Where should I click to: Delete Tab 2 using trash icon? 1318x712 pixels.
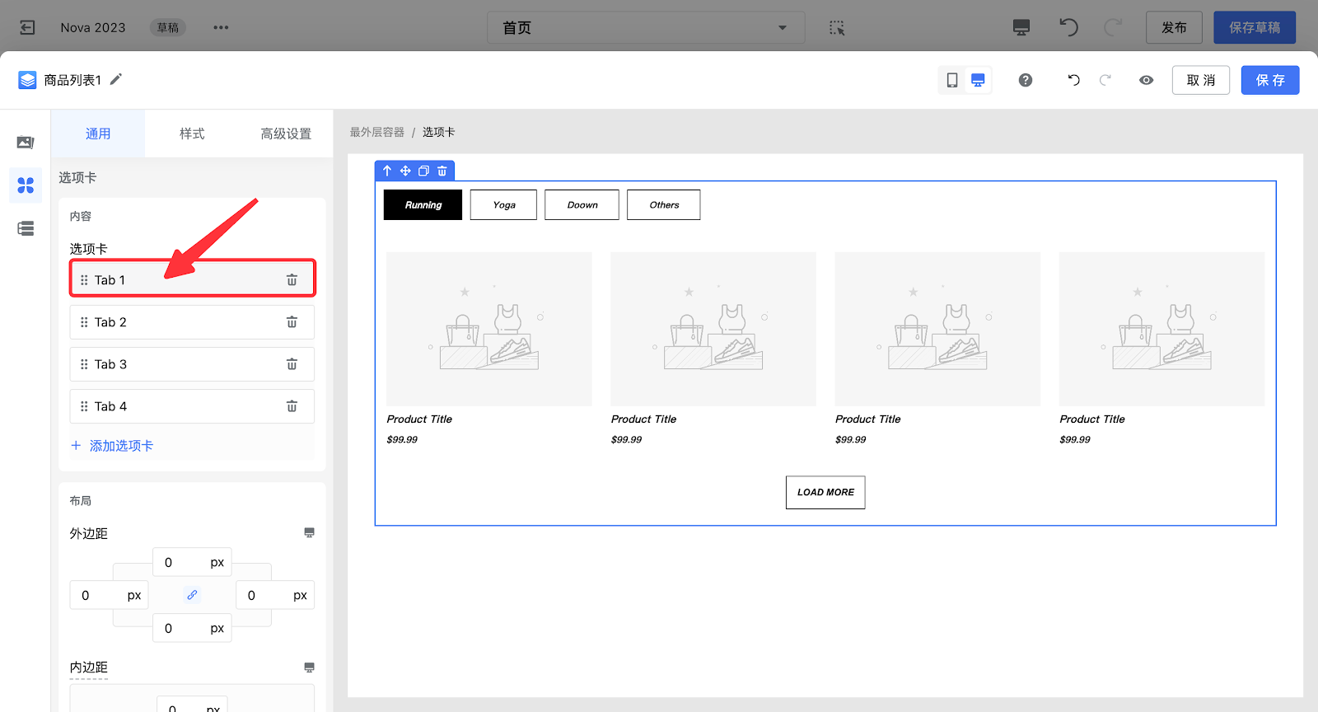(x=292, y=322)
